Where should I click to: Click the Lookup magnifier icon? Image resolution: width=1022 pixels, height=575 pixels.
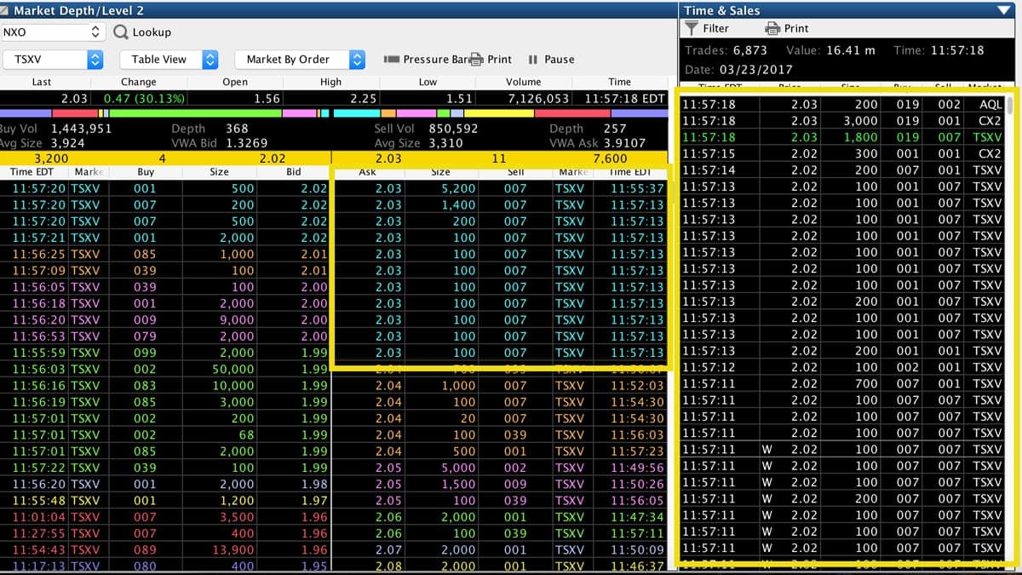coord(121,32)
